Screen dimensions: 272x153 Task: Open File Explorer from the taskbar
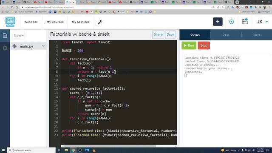(66, 150)
